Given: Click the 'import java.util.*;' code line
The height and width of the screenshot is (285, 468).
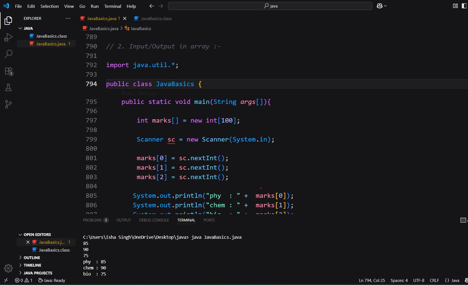Looking at the screenshot, I should (142, 65).
